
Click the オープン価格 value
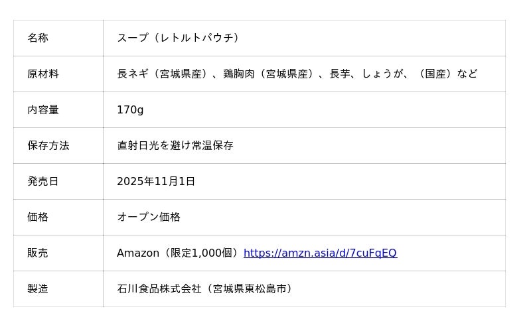(149, 217)
